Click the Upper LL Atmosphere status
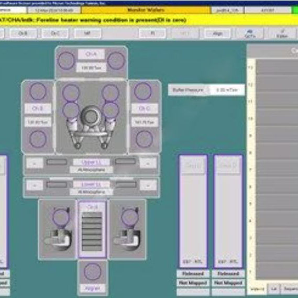This screenshot has height=298, width=298. coord(91,170)
